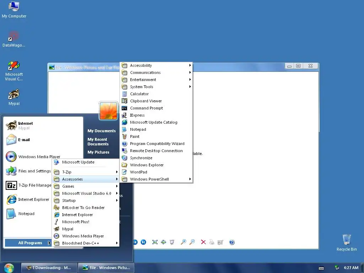Click Actual Size icon in Picture Viewer
The height and width of the screenshot is (273, 364).
point(164,242)
